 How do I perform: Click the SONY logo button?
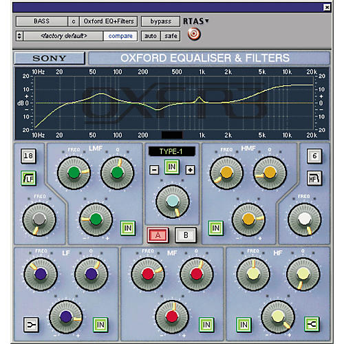coord(50,58)
